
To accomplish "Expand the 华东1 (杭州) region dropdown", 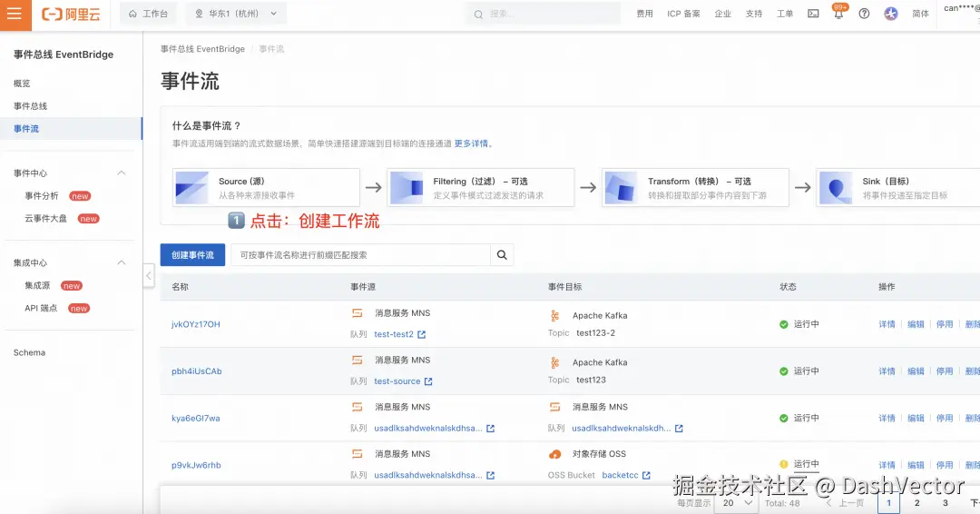I will 236,14.
